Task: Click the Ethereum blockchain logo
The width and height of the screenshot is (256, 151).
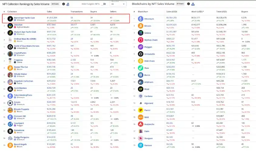Action: tap(140, 19)
